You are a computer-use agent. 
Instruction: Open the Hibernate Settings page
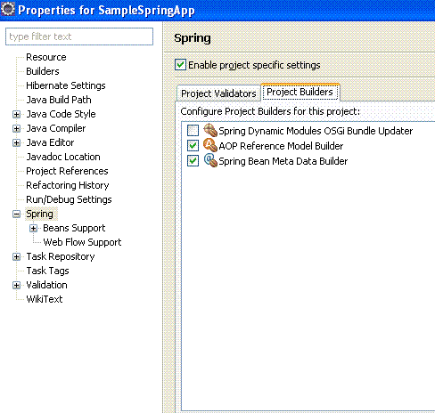[x=66, y=85]
